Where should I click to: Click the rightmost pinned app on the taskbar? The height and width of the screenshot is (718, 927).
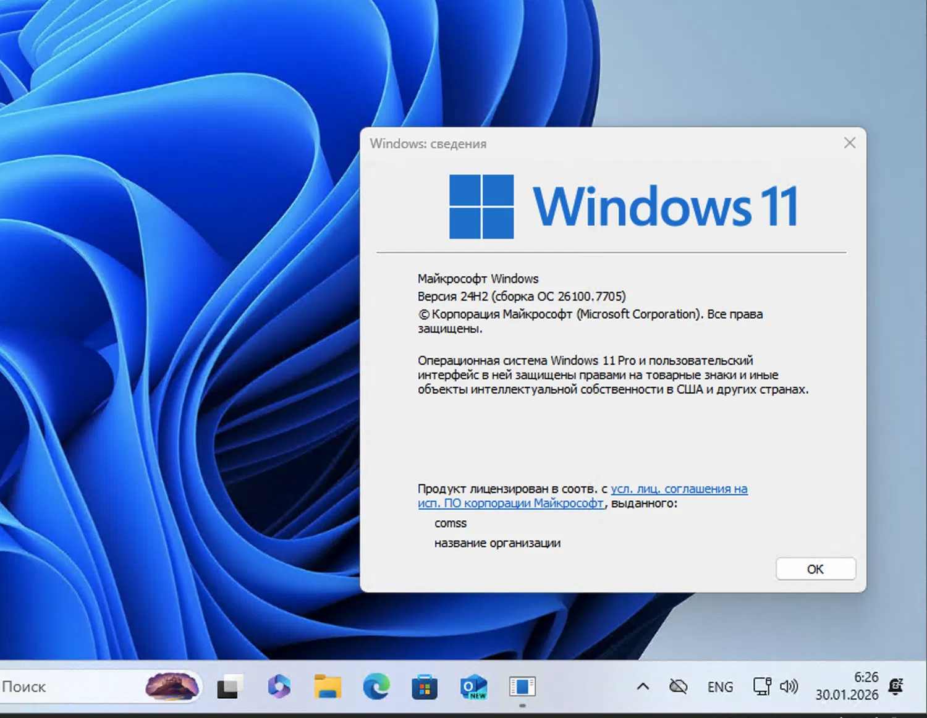pyautogui.click(x=522, y=686)
